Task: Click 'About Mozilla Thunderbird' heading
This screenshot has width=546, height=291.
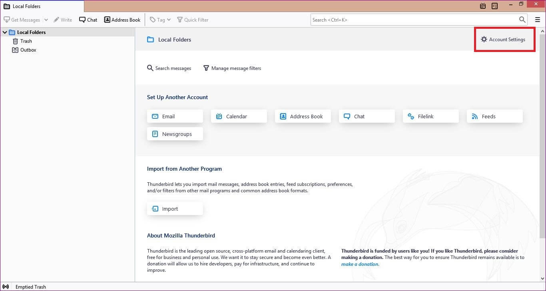Action: point(181,235)
